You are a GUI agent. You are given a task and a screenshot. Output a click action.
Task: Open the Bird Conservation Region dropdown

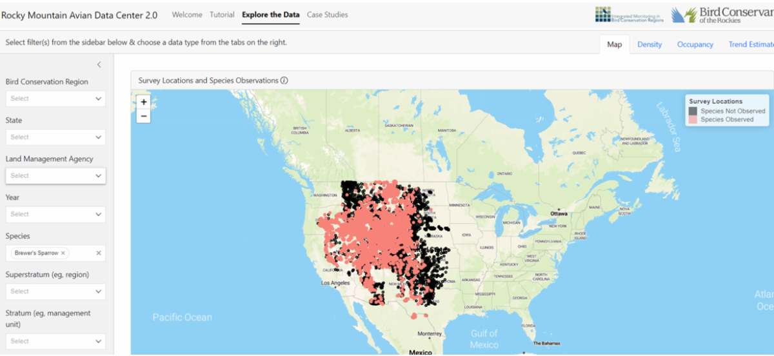point(55,99)
